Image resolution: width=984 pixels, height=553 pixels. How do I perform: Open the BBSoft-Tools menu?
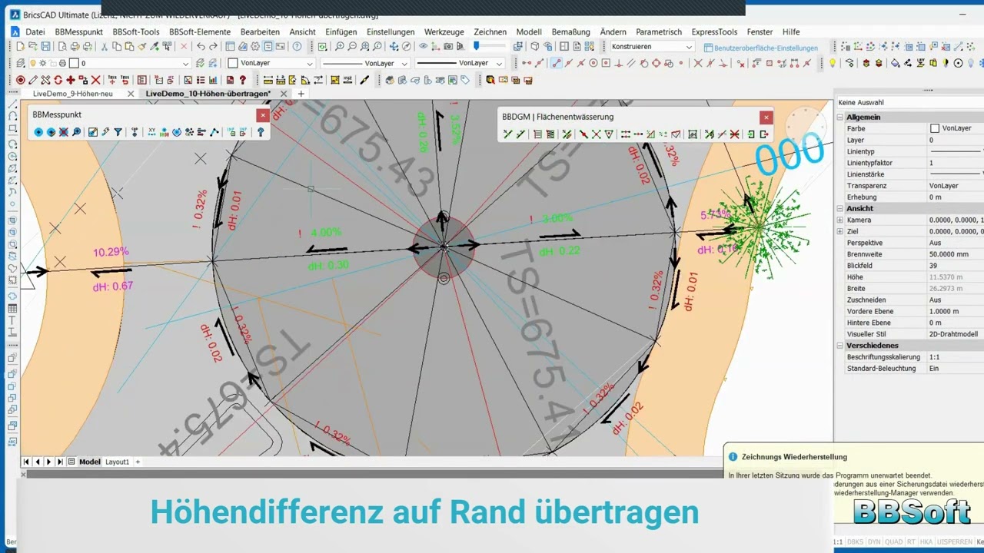click(x=136, y=31)
